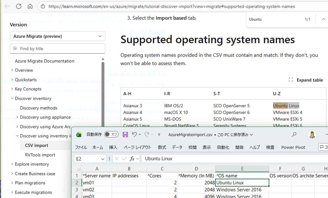Open the Power Pivot ribbon tab
328x198 pixels.
pos(293,147)
